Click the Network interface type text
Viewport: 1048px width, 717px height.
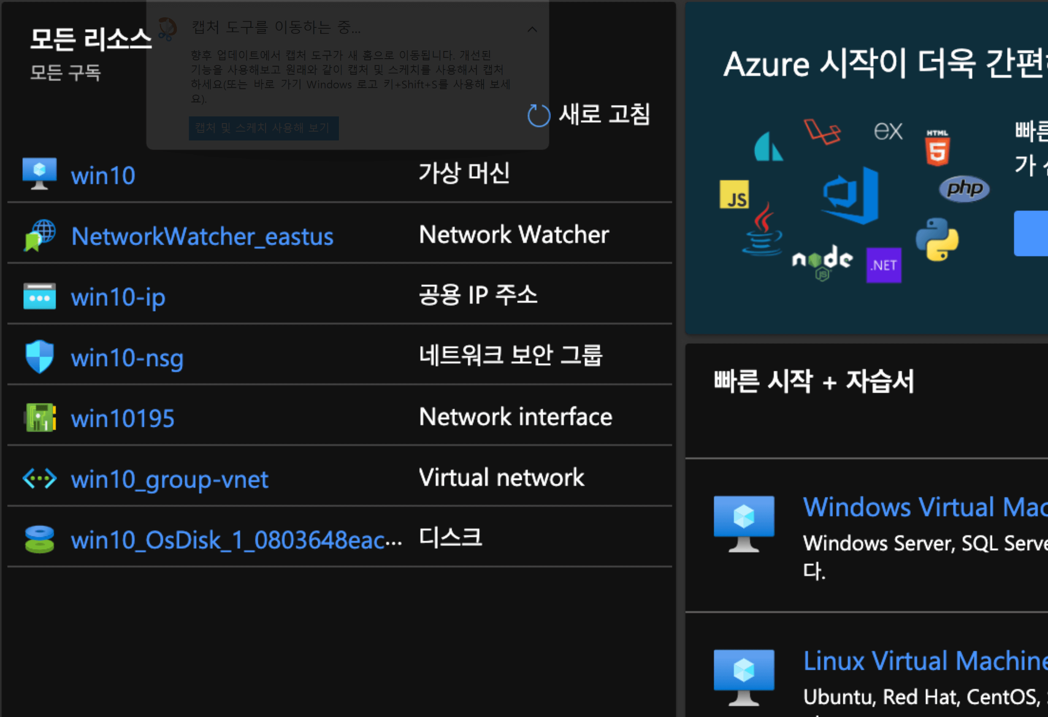coord(516,416)
